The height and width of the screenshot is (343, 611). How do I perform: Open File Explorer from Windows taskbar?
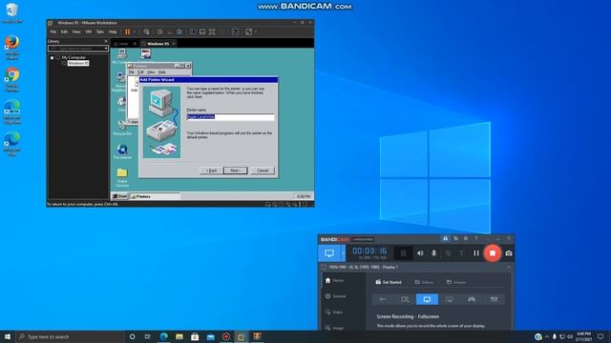(x=179, y=336)
